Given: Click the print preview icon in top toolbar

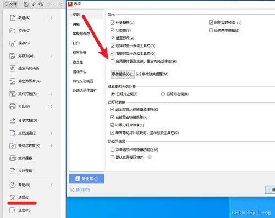Looking at the screenshot, I should click(41, 4).
